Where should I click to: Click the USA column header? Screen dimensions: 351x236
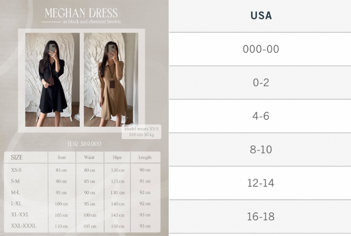point(261,16)
